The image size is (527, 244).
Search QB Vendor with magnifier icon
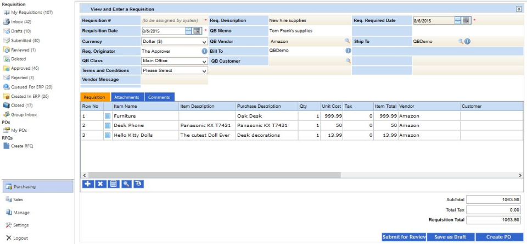click(x=347, y=41)
